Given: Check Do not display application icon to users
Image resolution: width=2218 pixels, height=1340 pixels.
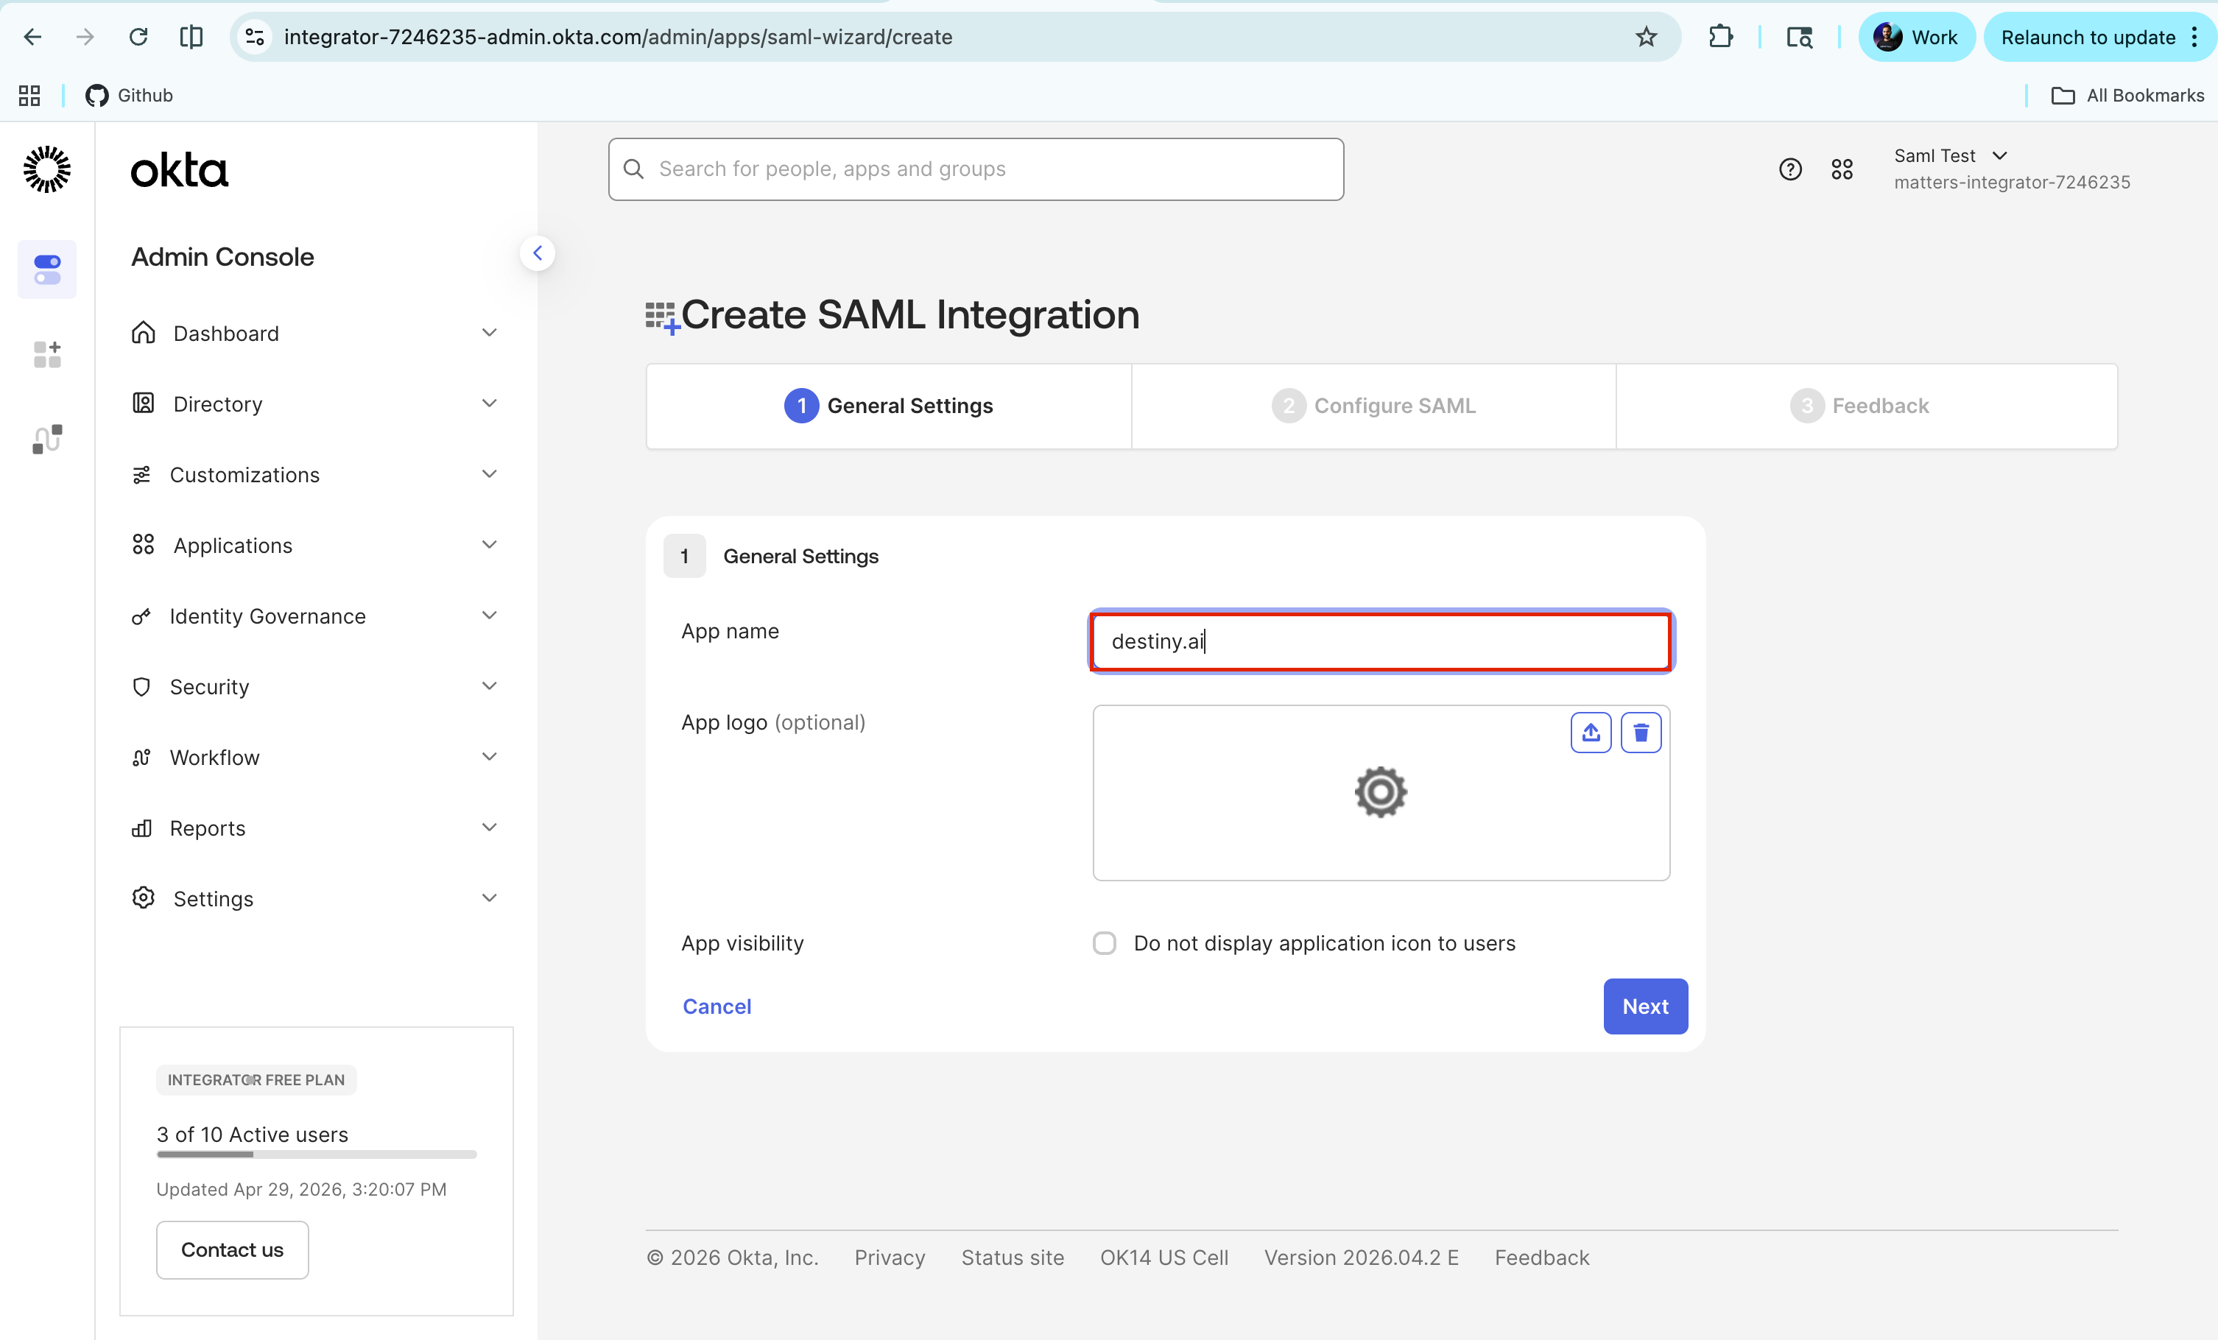Looking at the screenshot, I should 1104,943.
